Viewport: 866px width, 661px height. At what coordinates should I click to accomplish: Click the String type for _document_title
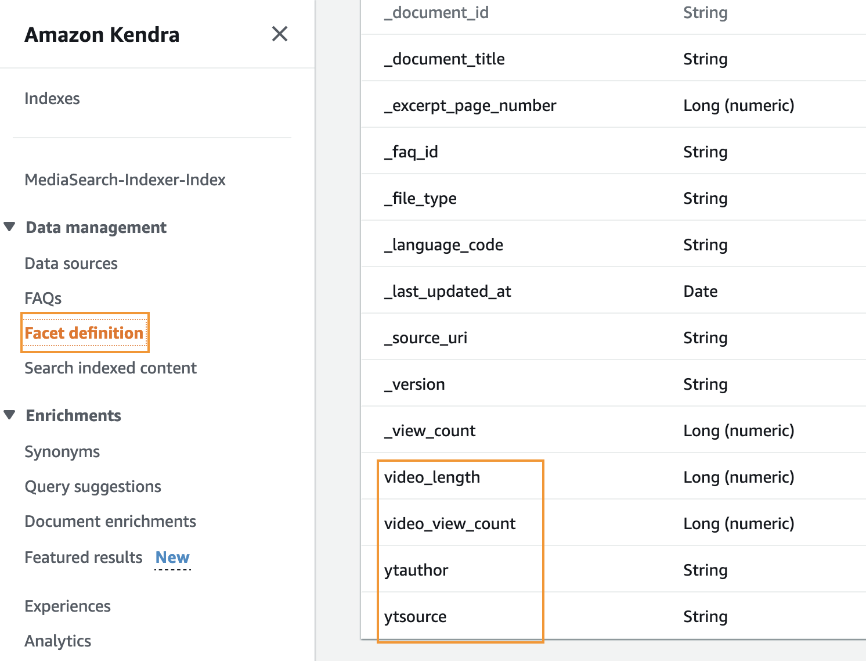click(705, 59)
